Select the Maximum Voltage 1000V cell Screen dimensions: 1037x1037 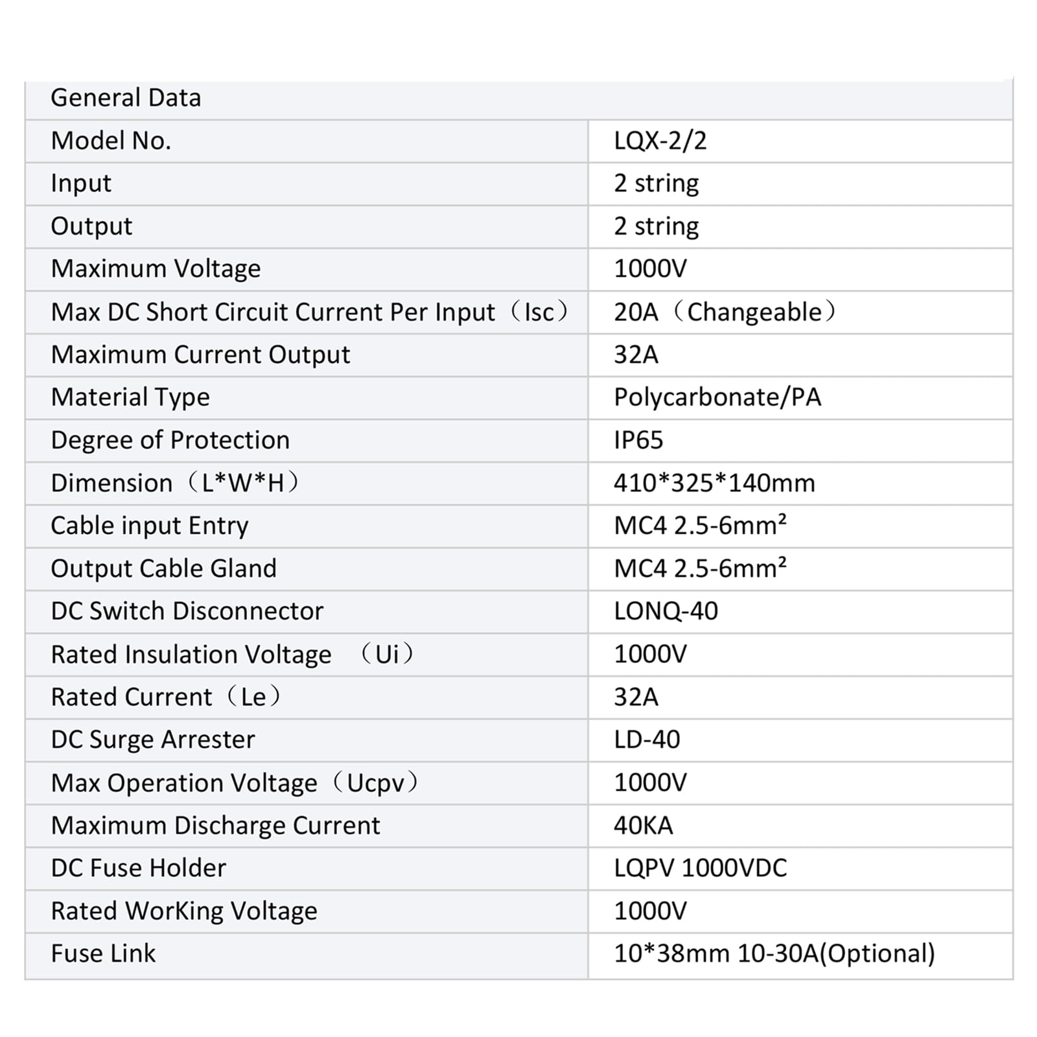pos(650,269)
